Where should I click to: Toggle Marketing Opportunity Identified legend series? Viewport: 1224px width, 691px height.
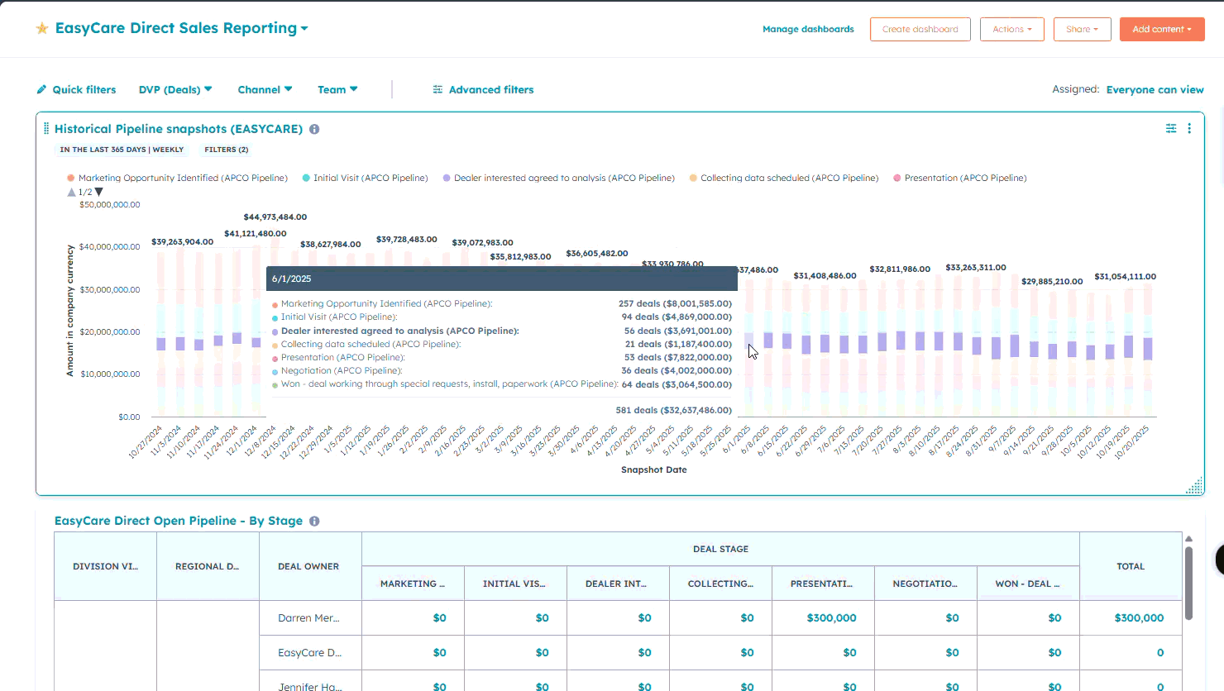click(182, 178)
